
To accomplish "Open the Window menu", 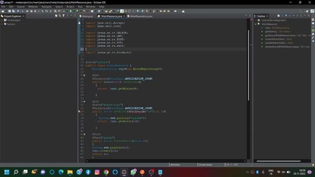I will pyautogui.click(x=91, y=6).
